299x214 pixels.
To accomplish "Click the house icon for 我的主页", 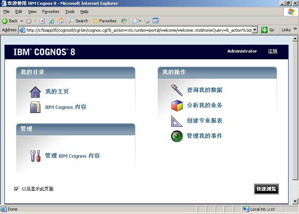I will [x=35, y=92].
